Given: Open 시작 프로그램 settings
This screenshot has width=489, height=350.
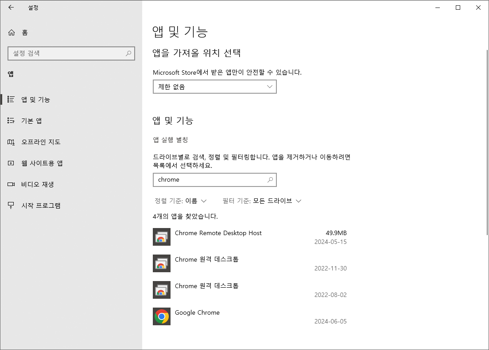Looking at the screenshot, I should tap(71, 205).
